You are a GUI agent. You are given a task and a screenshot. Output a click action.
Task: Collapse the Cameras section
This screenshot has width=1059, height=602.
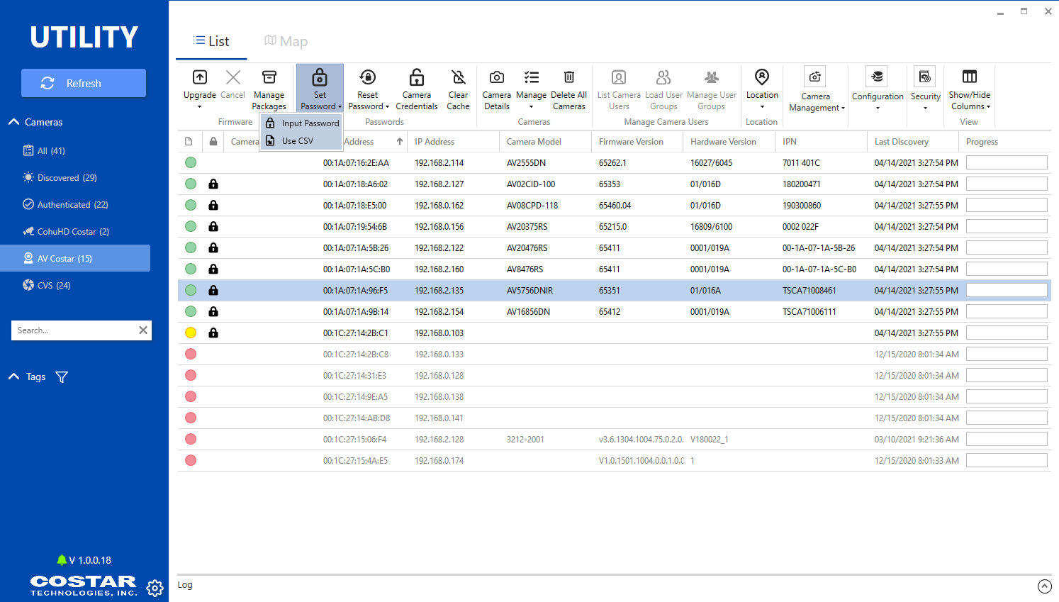(x=13, y=122)
